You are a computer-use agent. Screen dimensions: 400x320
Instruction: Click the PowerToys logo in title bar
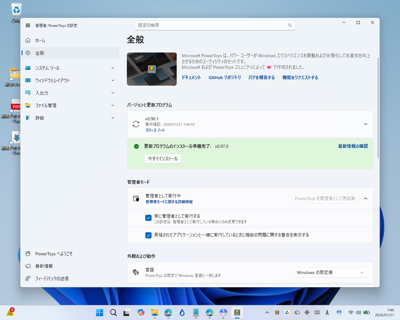tap(28, 25)
